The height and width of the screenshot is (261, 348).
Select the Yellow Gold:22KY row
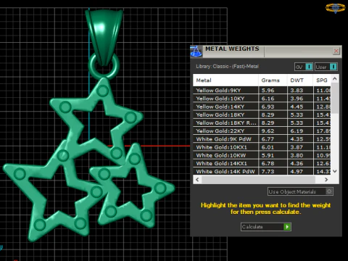pos(262,131)
